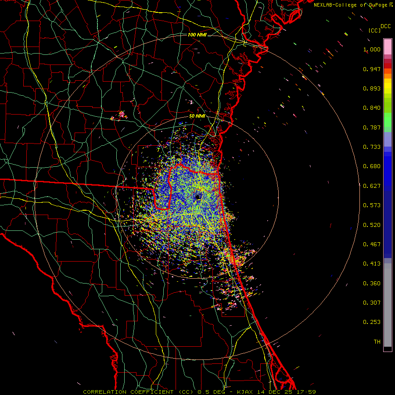The width and height of the screenshot is (395, 395).
Task: Click the pink swatch at top of color bar
Action: tap(388, 47)
